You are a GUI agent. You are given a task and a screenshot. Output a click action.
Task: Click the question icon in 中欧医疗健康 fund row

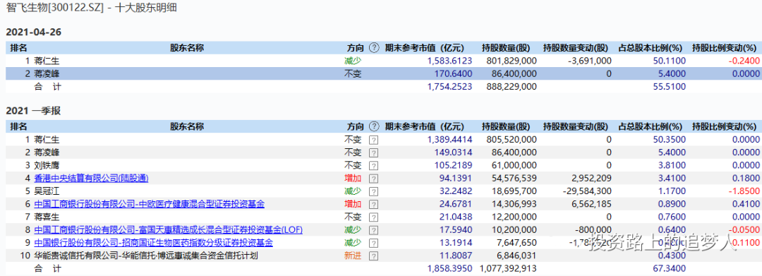tap(373, 204)
